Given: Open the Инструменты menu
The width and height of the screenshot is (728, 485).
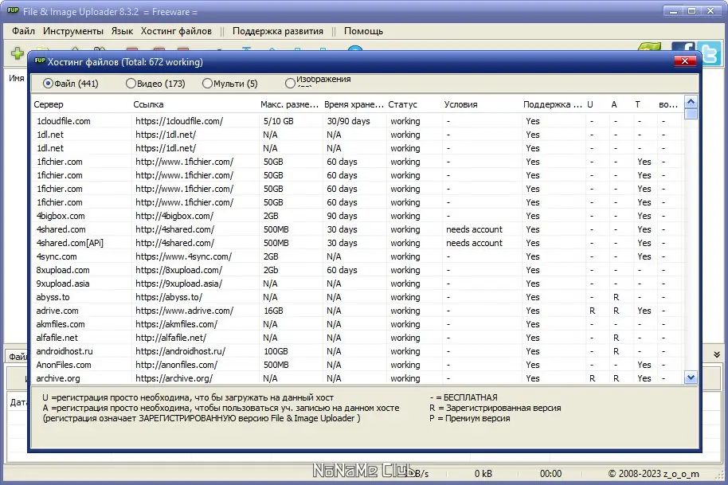Looking at the screenshot, I should 73,31.
